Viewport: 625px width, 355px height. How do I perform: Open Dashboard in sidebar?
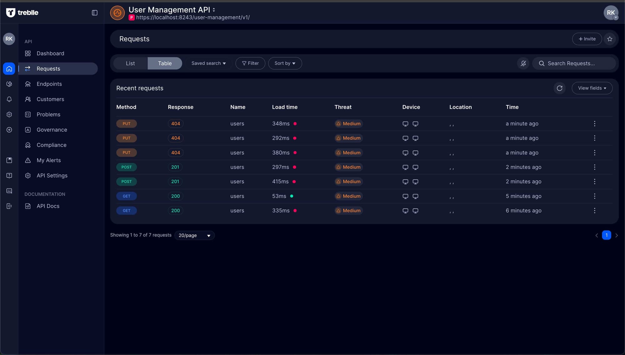[x=58, y=53]
